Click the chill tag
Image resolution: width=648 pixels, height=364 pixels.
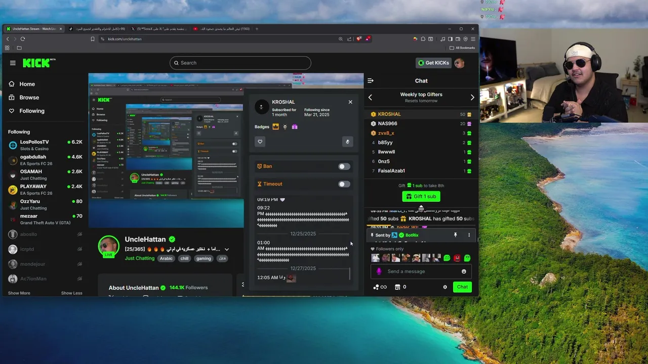tap(184, 258)
